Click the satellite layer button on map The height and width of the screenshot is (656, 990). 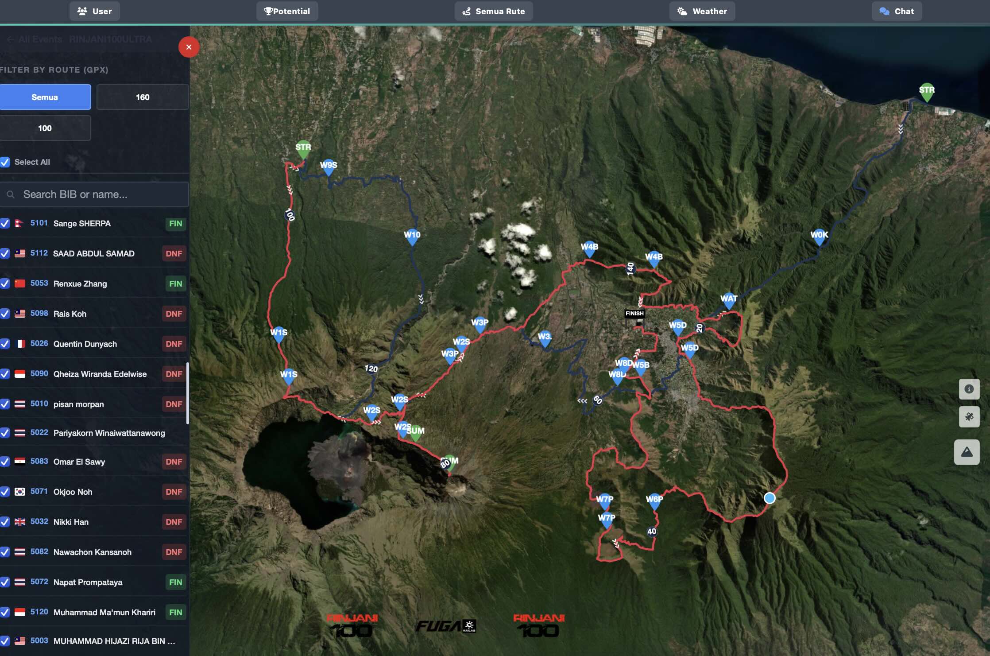pos(969,417)
